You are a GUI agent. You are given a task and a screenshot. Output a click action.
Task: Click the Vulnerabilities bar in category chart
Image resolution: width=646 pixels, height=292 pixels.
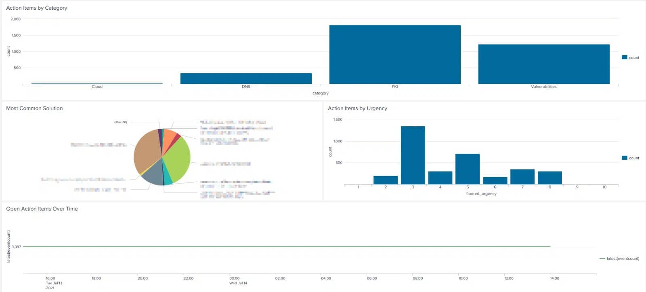(x=543, y=64)
